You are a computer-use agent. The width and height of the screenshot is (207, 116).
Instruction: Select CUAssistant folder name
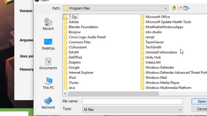[78, 47]
